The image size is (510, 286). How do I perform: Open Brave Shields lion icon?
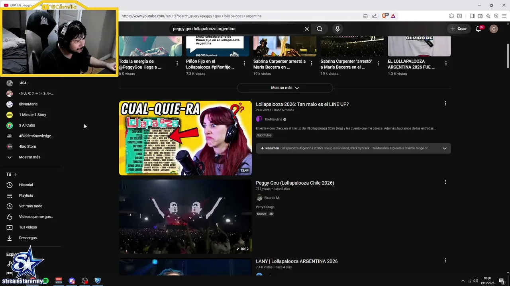[x=384, y=16]
